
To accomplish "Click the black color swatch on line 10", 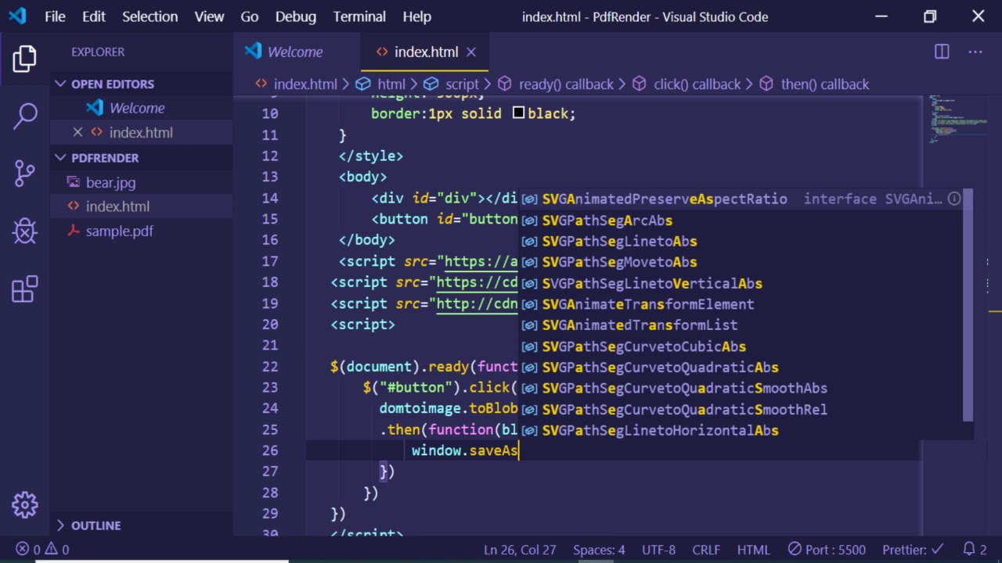I will [518, 113].
